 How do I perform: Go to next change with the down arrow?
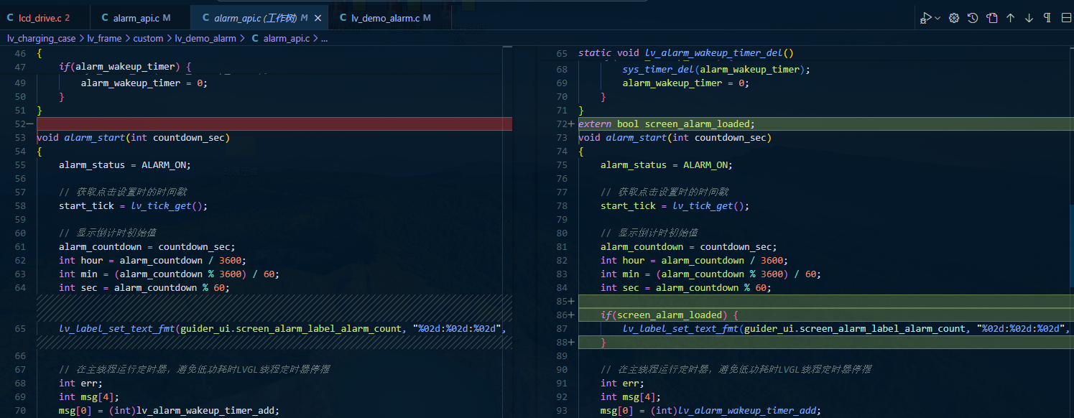1029,18
